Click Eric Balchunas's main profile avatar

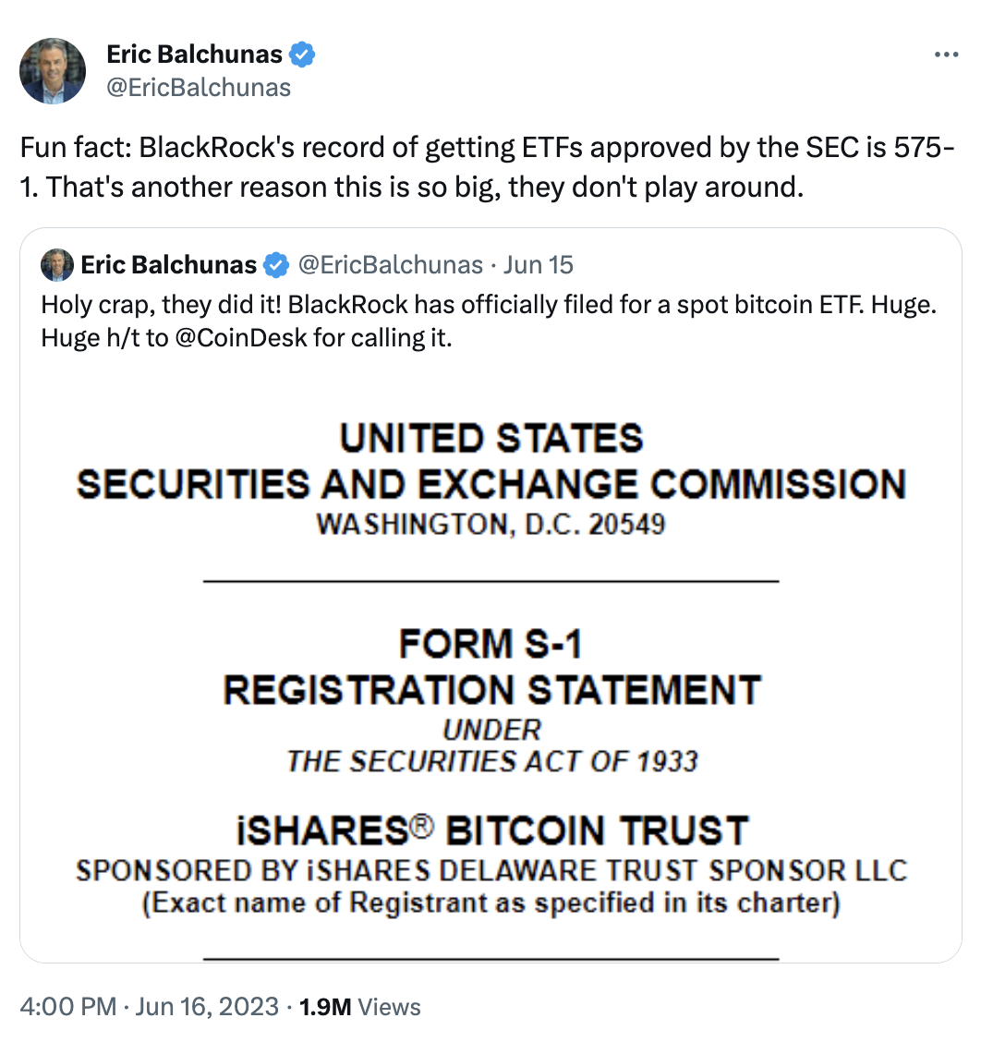point(53,71)
